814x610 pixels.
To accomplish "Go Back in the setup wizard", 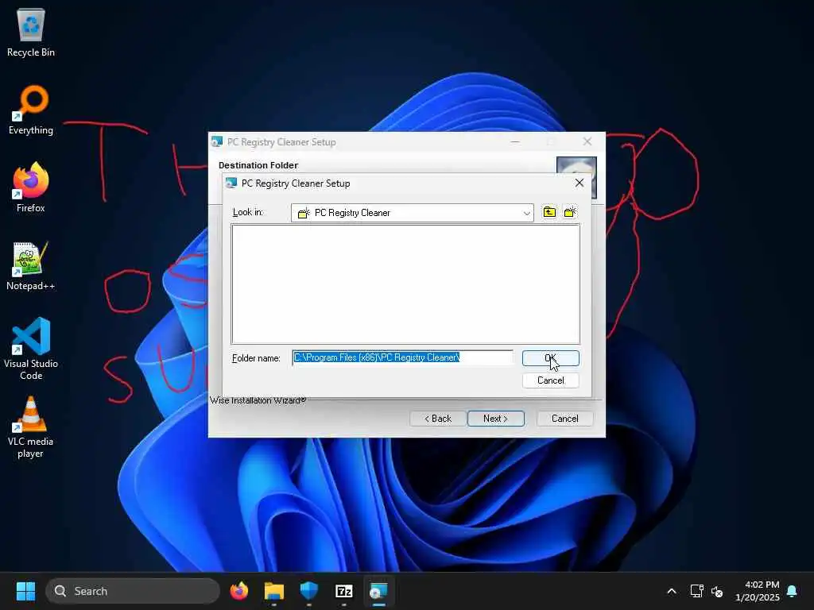I will (x=438, y=418).
